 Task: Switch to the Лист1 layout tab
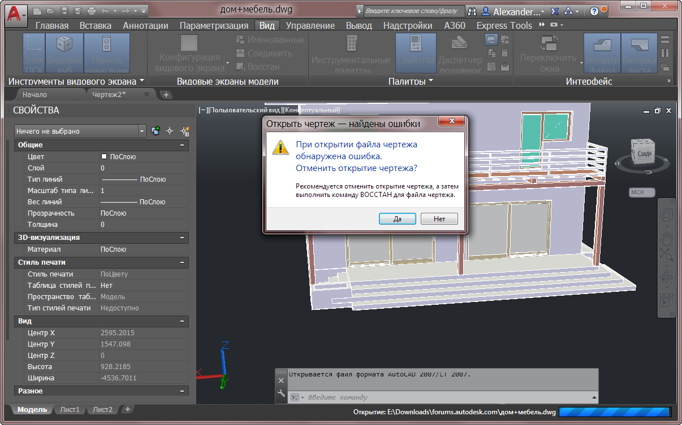(70, 409)
